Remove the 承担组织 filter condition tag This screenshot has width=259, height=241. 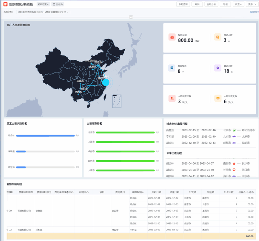click(x=68, y=12)
